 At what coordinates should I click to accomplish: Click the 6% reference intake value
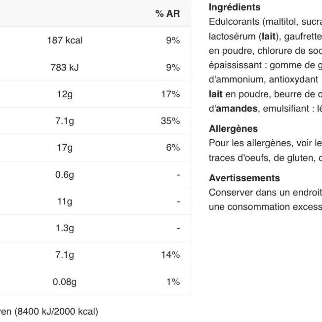pyautogui.click(x=173, y=148)
